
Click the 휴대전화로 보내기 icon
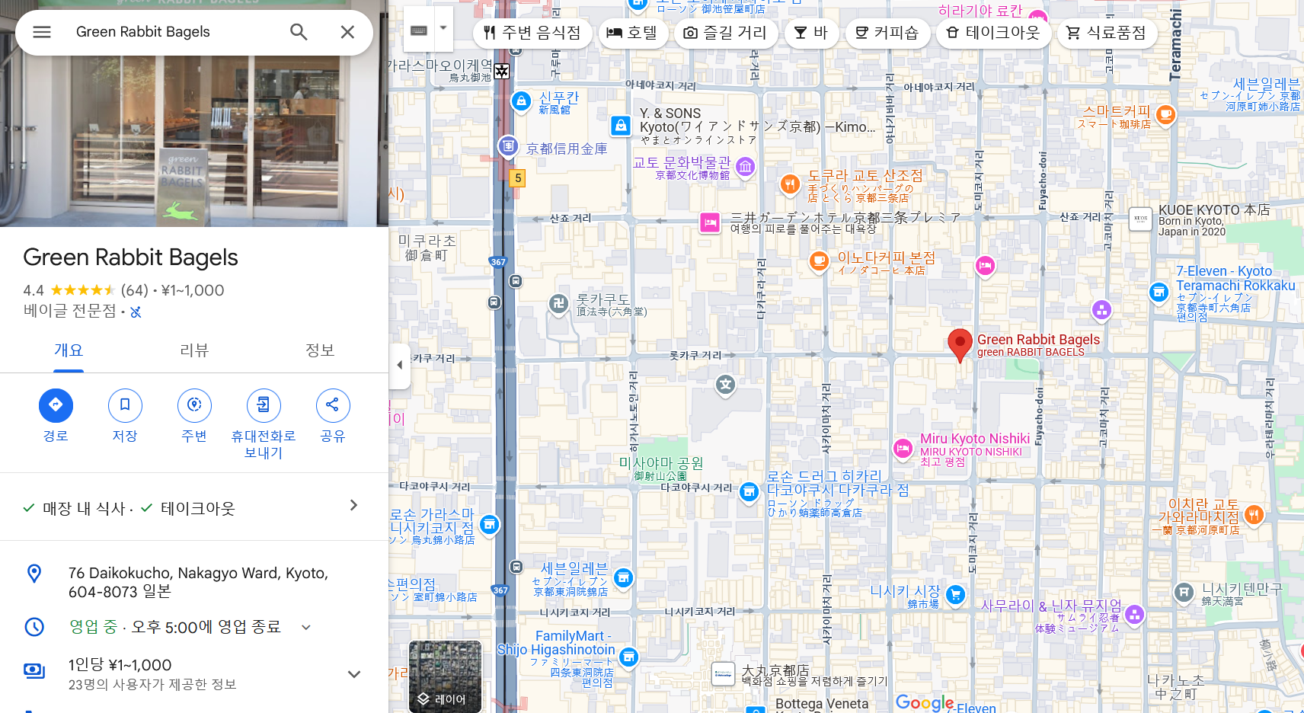(264, 405)
